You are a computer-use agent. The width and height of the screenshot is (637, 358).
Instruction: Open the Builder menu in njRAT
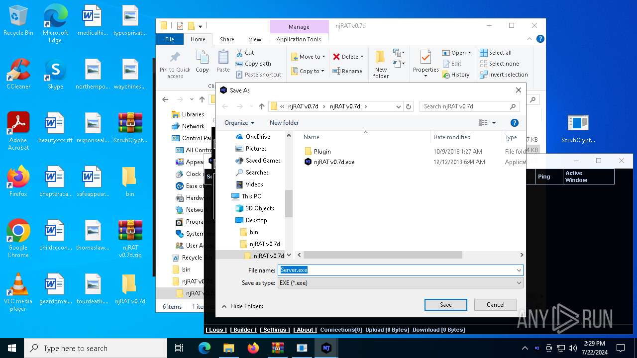[243, 330]
